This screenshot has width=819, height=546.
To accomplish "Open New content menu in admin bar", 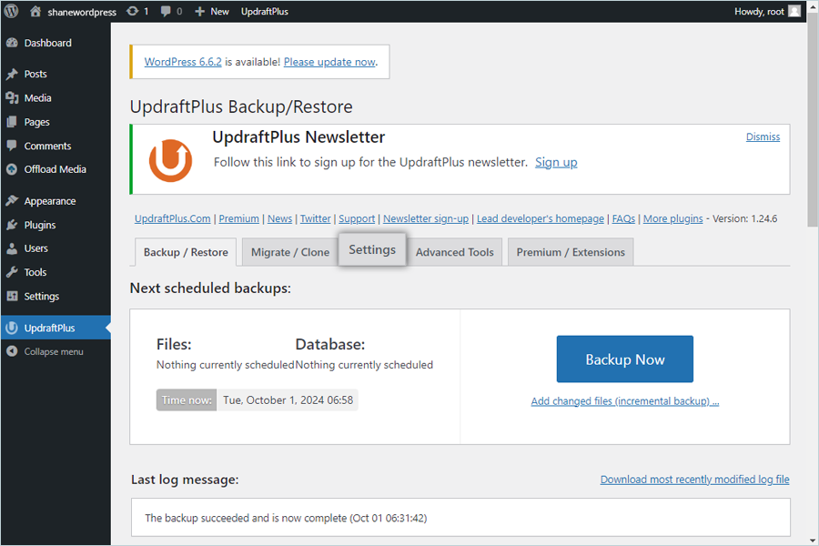I will tap(211, 12).
